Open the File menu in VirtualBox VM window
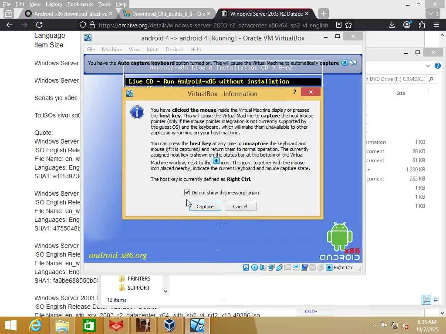This screenshot has height=334, width=446. tap(91, 50)
